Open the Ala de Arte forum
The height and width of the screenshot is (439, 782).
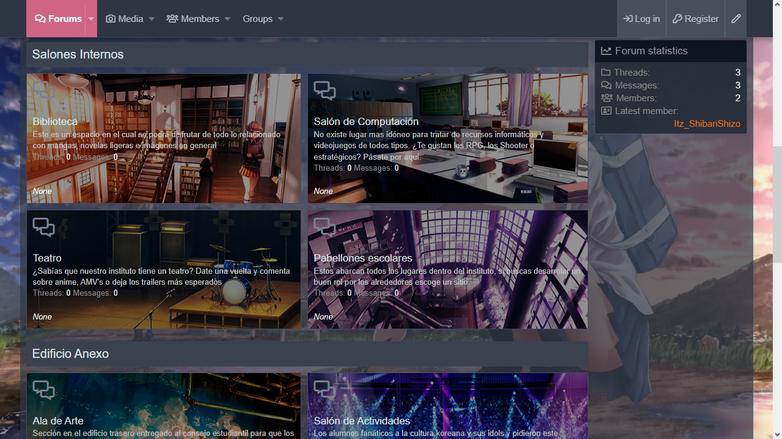click(x=58, y=421)
